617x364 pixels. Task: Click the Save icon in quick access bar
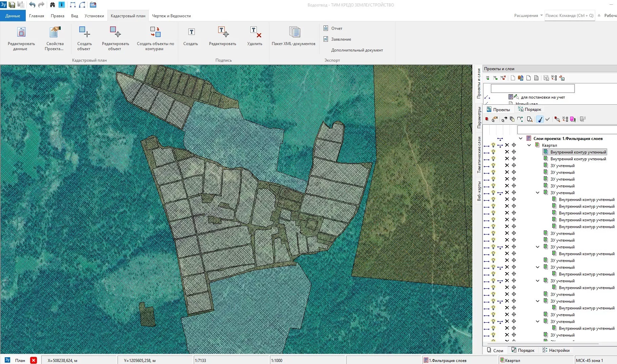click(x=12, y=5)
